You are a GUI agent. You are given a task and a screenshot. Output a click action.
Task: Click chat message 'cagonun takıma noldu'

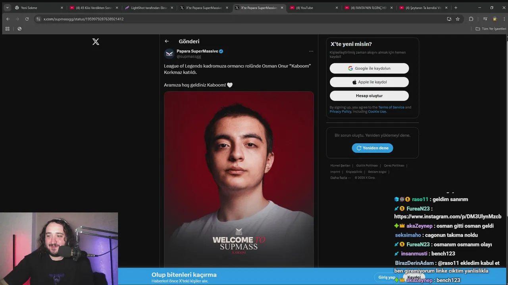click(436, 235)
